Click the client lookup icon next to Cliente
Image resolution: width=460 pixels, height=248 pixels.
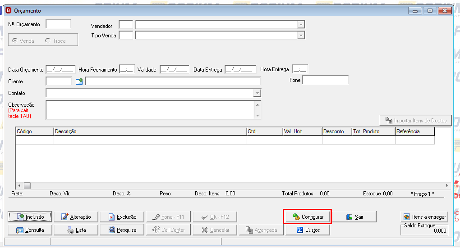pos(79,81)
